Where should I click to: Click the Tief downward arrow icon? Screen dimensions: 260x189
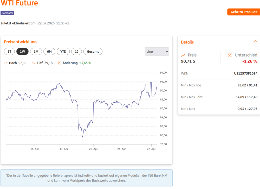[33, 63]
